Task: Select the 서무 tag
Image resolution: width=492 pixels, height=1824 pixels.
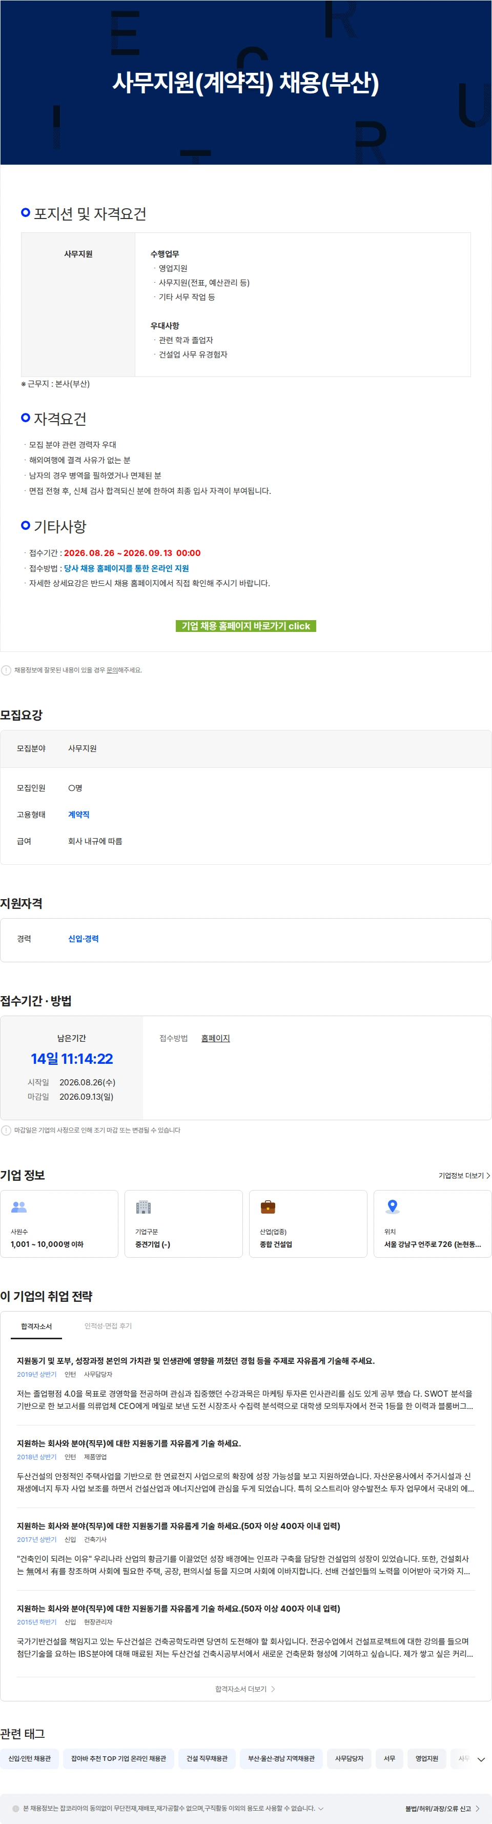Action: (x=389, y=1758)
